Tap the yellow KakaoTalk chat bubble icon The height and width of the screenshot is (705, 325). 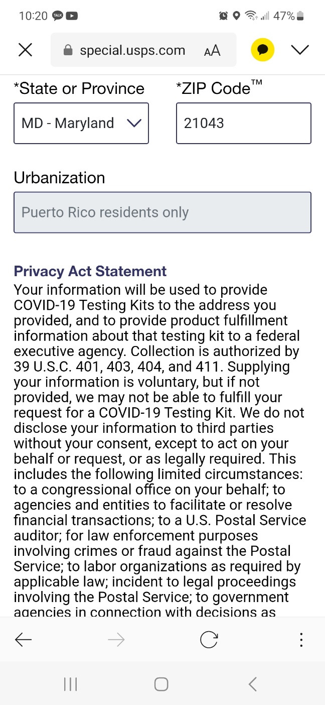click(x=262, y=50)
